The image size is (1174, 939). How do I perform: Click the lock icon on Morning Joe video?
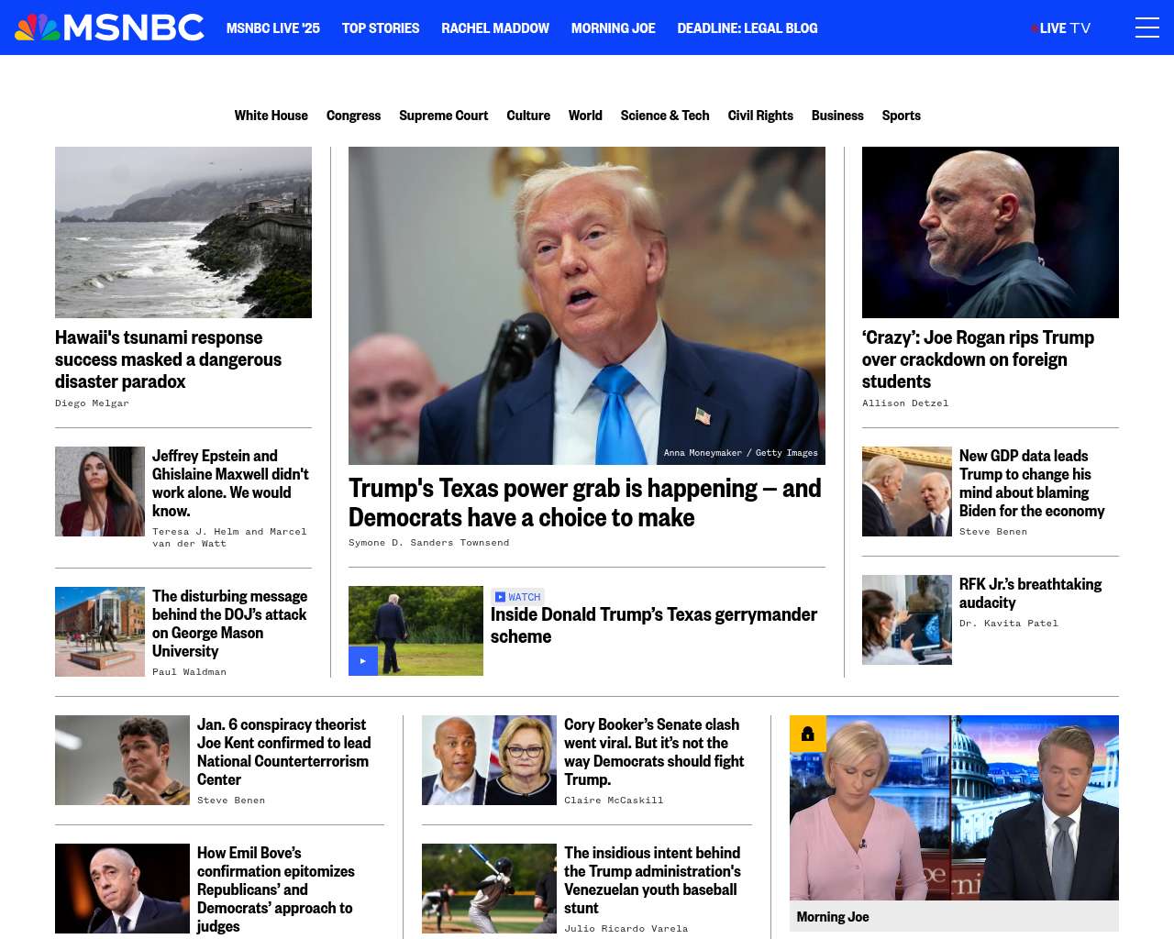(x=808, y=734)
